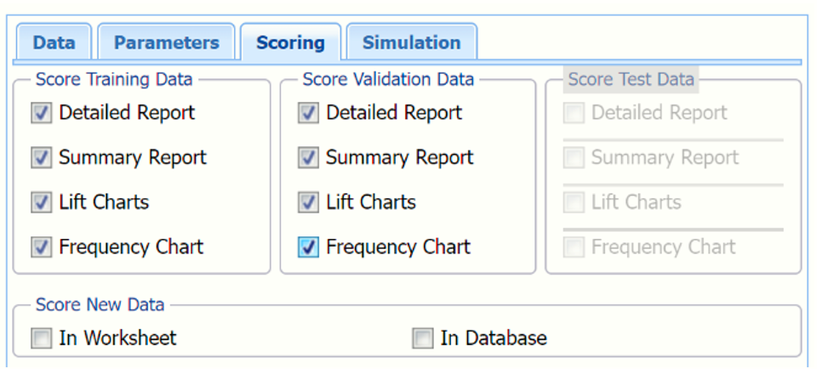Click the Score Test Data group label
Image resolution: width=817 pixels, height=369 pixels.
(x=631, y=80)
